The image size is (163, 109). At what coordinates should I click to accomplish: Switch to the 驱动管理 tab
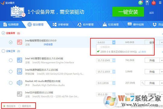pos(35,25)
